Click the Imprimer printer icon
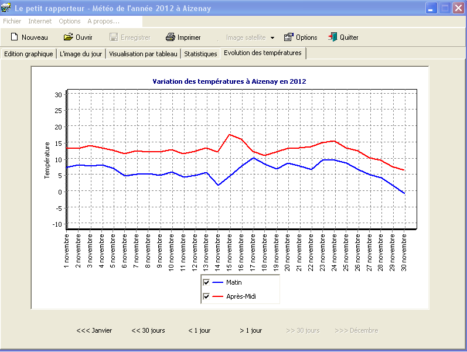The image size is (467, 352). click(171, 37)
